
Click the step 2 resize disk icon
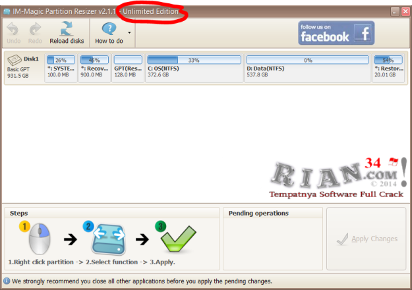109,239
